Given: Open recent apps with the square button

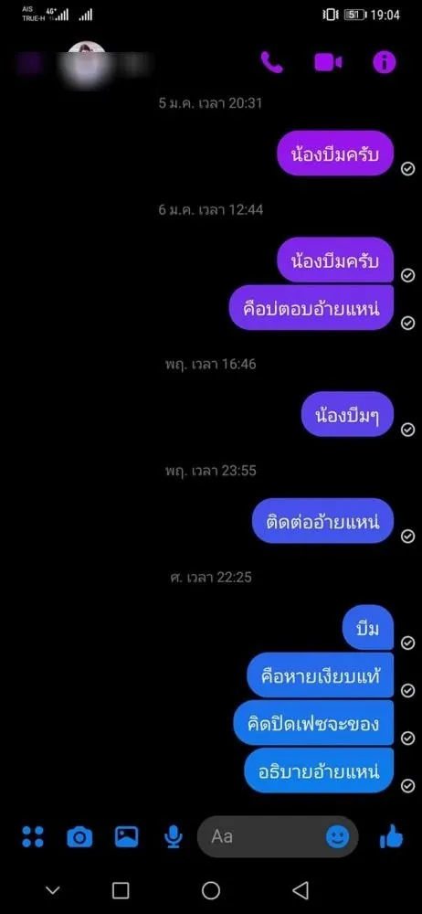Looking at the screenshot, I should point(121,890).
